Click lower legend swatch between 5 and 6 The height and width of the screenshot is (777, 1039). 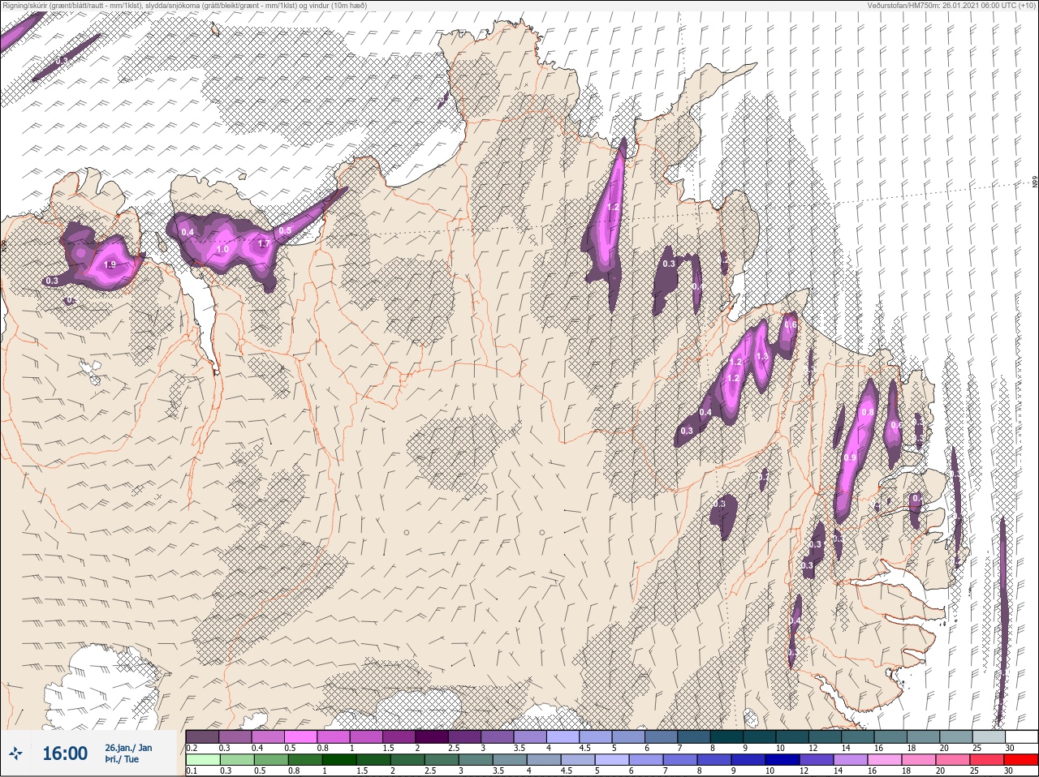612,760
